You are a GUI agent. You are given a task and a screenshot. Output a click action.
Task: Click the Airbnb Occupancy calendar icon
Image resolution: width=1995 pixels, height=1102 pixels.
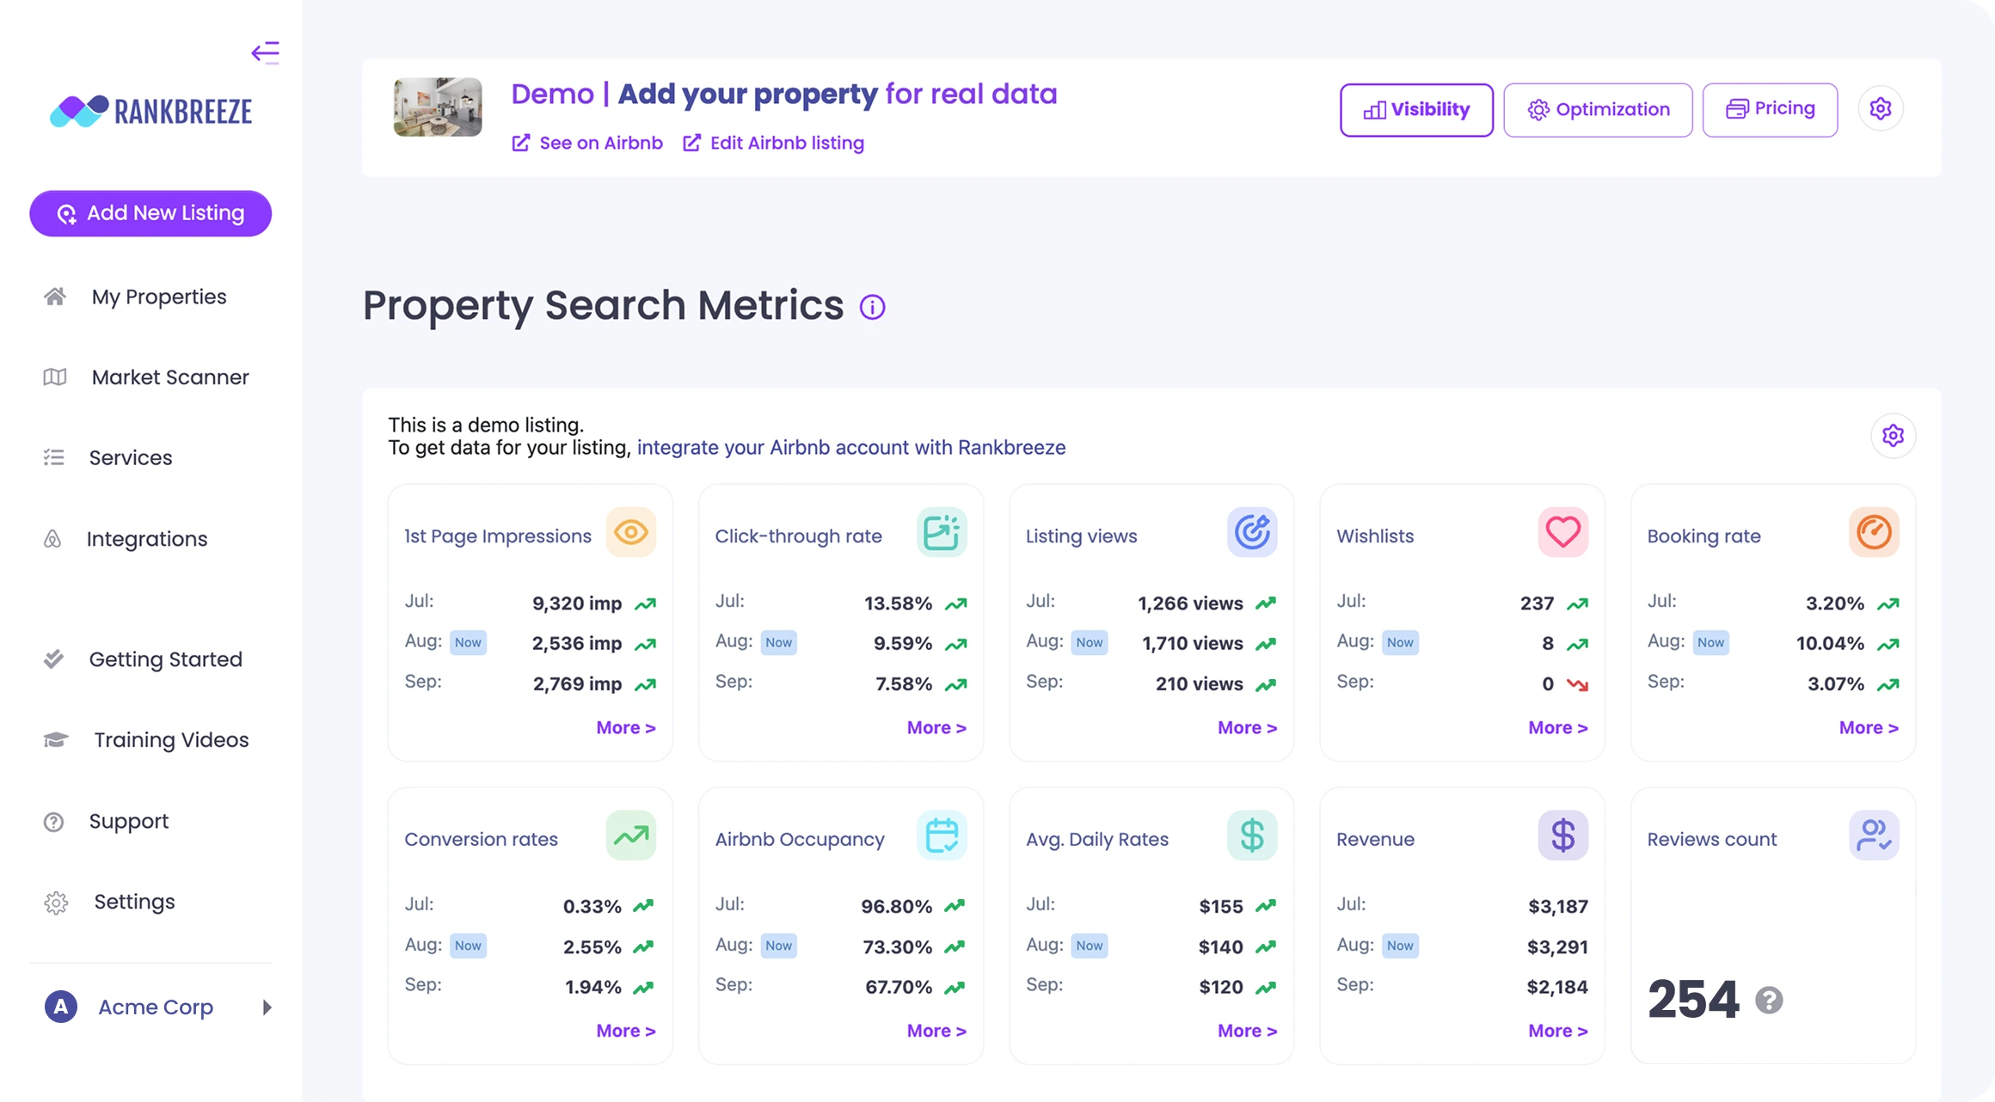point(942,836)
